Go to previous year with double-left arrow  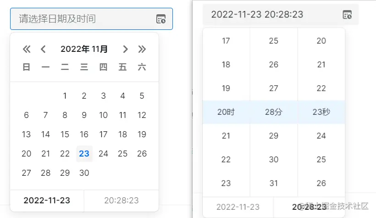(x=27, y=49)
